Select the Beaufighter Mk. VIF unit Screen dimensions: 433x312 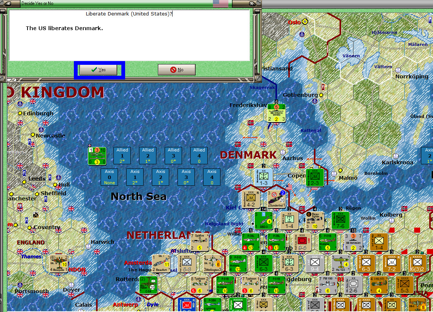[315, 220]
